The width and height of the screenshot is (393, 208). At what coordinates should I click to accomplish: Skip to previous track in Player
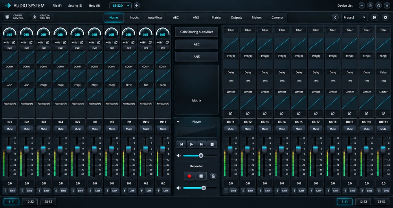pyautogui.click(x=181, y=144)
